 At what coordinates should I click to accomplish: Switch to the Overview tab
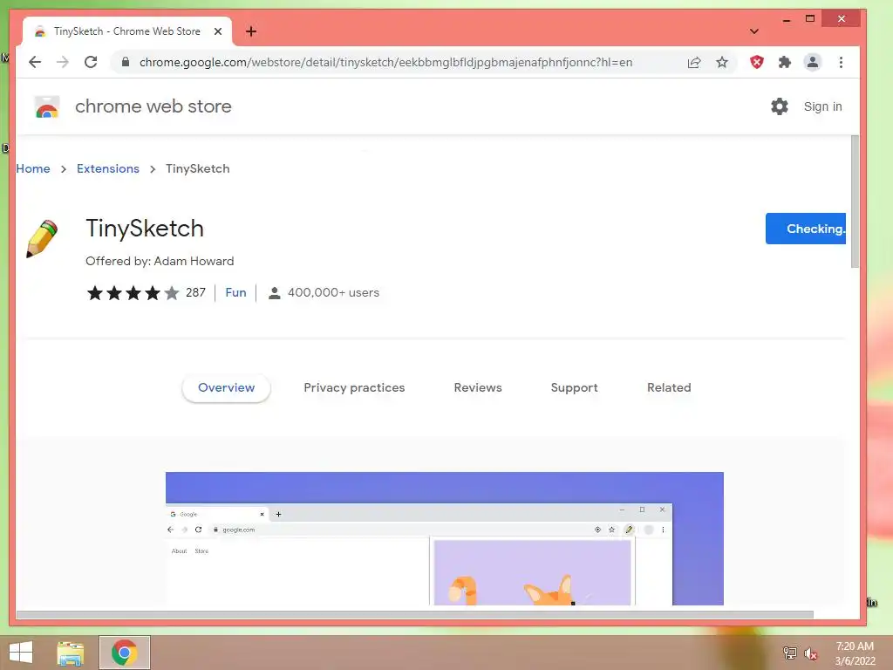coord(226,387)
